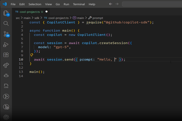Open the Run and Debug view
This screenshot has width=182, height=121.
click(x=6, y=44)
